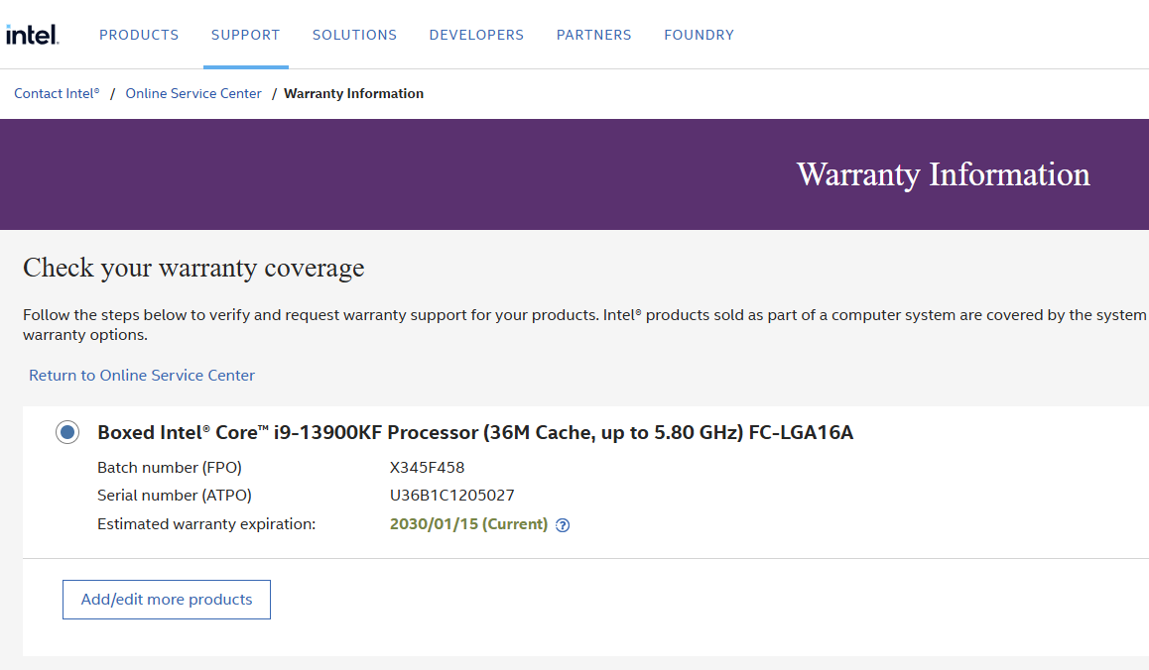Click the Check your warranty coverage heading

pos(192,268)
